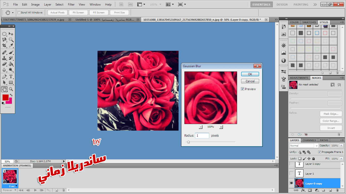Lock transparent pixels in Layers panel

(x=300, y=159)
